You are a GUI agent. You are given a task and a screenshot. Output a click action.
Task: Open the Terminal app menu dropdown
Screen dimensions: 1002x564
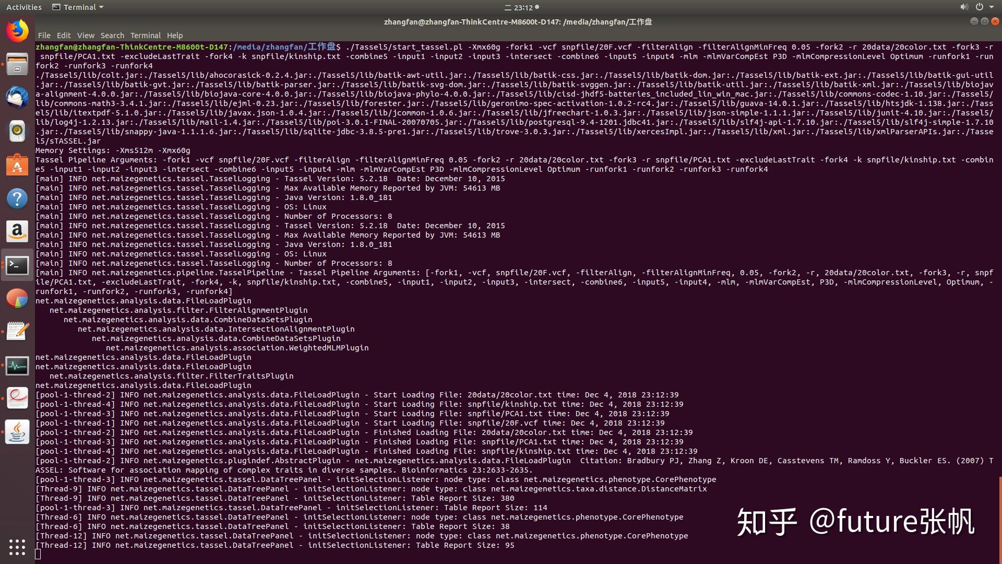78,7
